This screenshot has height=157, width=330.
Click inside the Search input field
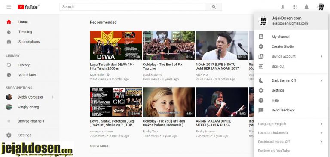(133, 7)
